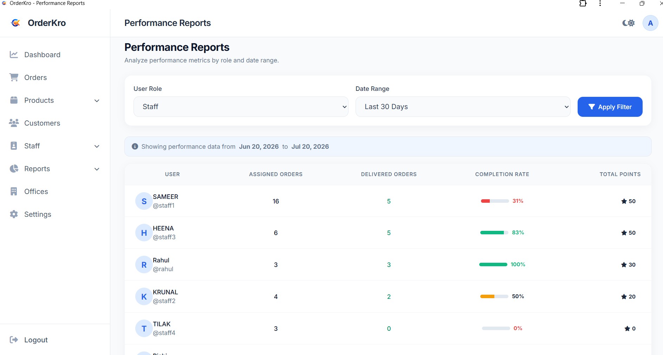Click the username @staff2
663x355 pixels.
pos(164,301)
